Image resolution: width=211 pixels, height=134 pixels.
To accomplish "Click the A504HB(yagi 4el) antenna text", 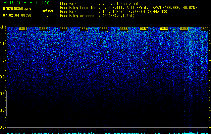I will (118, 16).
